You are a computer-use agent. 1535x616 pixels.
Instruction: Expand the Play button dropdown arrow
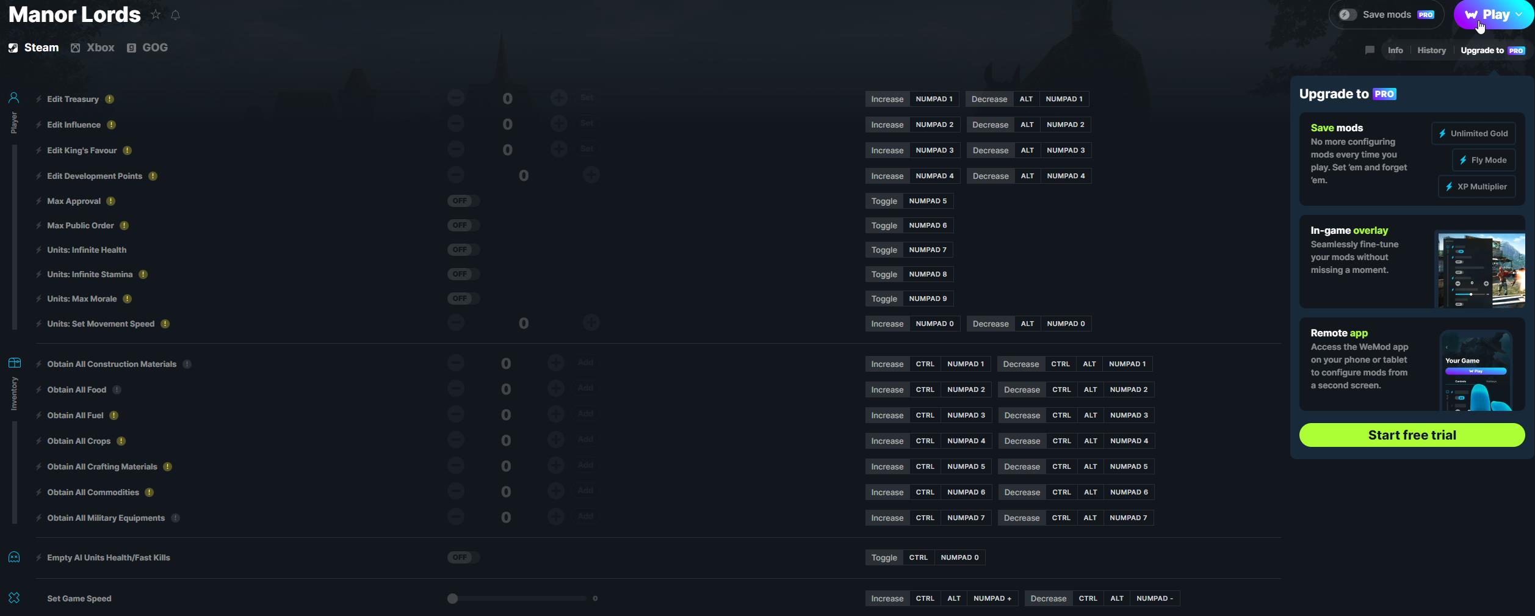(1519, 15)
